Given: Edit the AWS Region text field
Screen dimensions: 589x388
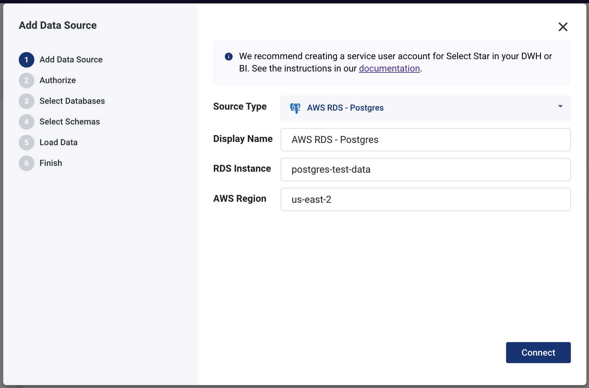Looking at the screenshot, I should (x=425, y=199).
